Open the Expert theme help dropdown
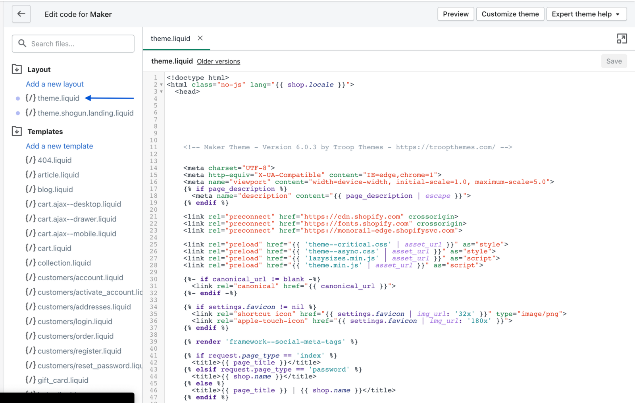This screenshot has height=403, width=635. [x=586, y=14]
